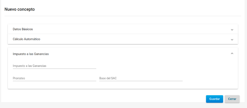The width and height of the screenshot is (247, 108).
Task: Open the Datos Básicos section title
Action: 23,29
